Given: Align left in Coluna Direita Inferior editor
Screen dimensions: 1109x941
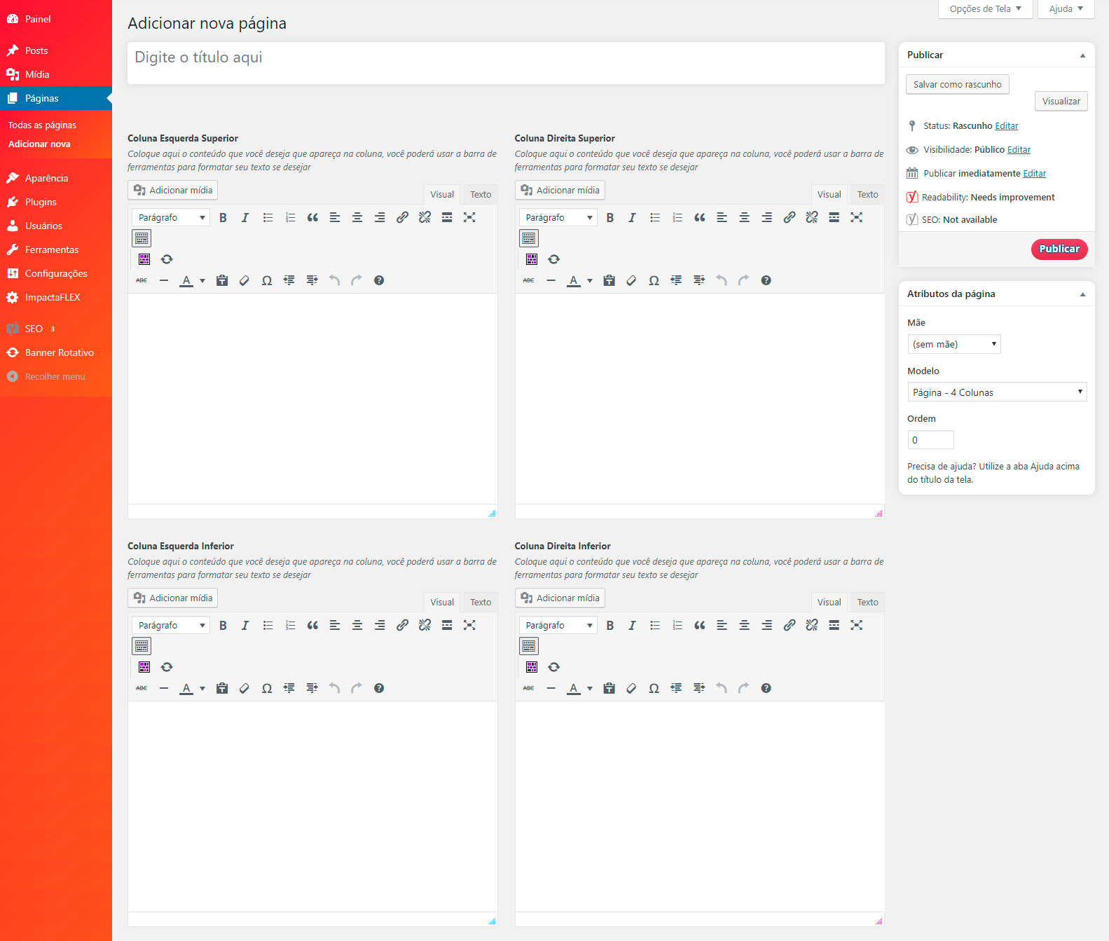Looking at the screenshot, I should [722, 626].
